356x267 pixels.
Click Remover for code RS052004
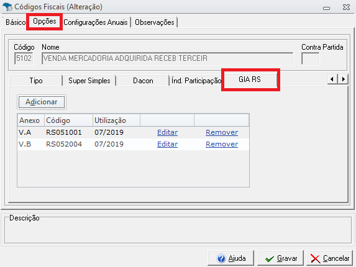pyautogui.click(x=222, y=144)
